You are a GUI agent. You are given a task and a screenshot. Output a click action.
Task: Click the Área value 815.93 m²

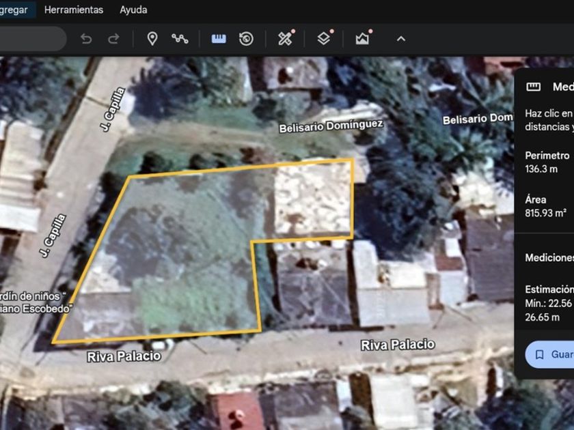click(x=545, y=214)
